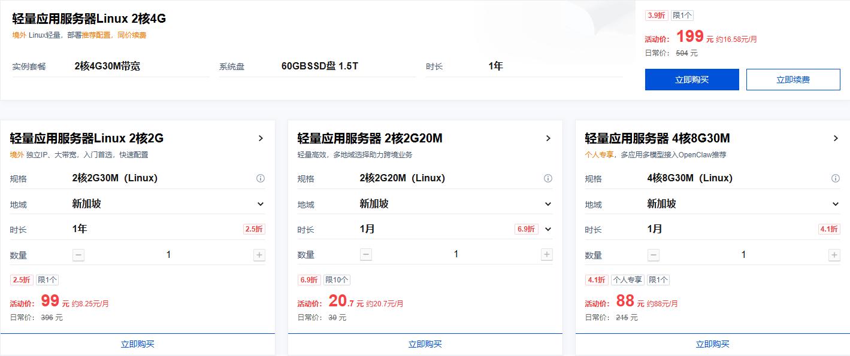The image size is (850, 356).
Task: Expand region dropdown in 4核8G30M card
Action: click(836, 204)
